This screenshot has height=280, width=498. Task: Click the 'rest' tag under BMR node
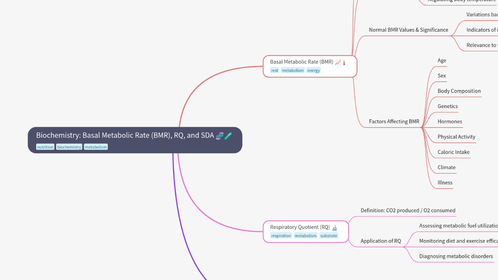coord(275,70)
